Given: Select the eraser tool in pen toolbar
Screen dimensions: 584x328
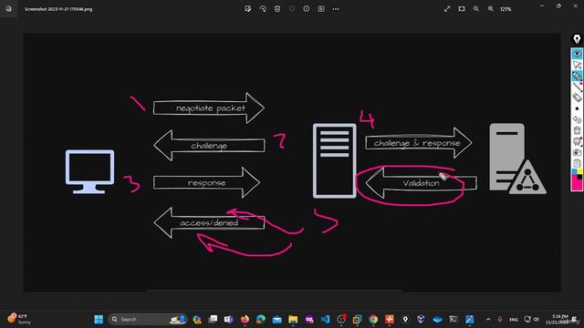Looking at the screenshot, I should (x=577, y=97).
